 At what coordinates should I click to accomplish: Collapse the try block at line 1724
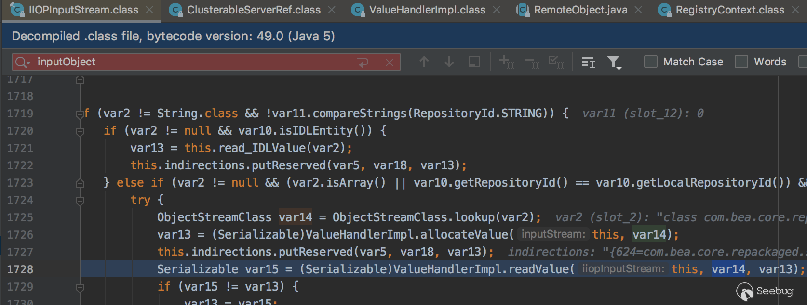80,201
